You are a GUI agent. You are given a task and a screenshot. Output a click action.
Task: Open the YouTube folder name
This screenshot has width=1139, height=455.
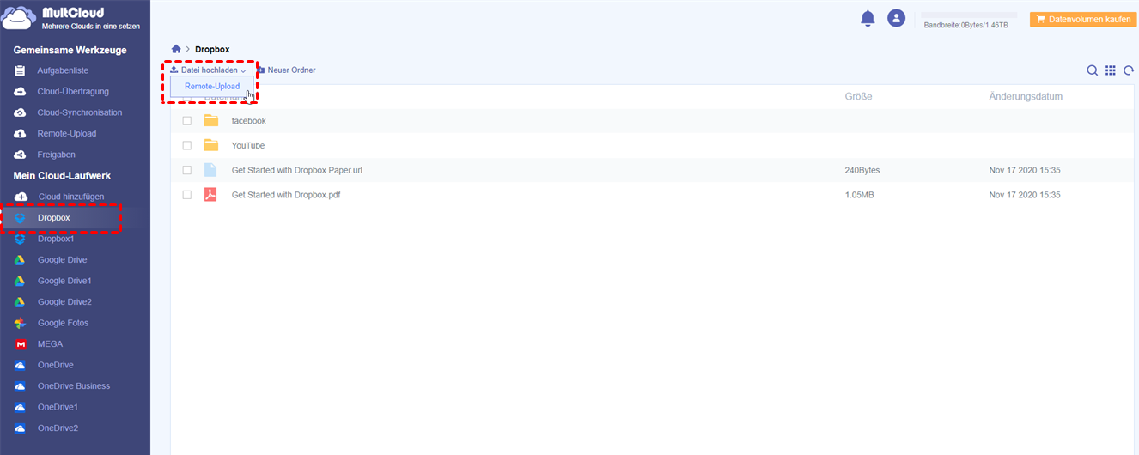point(248,146)
